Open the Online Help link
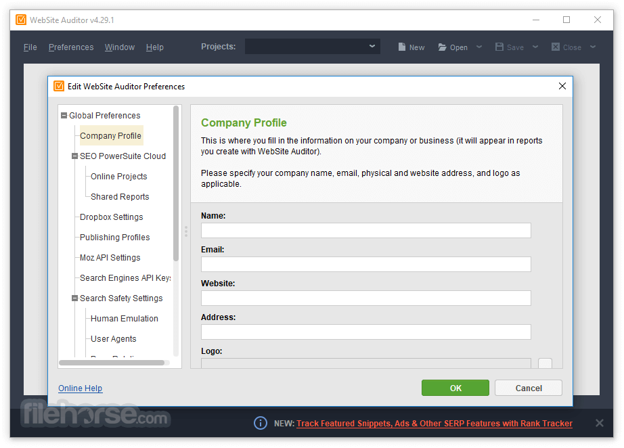Screen dimensions: 624x448 pyautogui.click(x=81, y=388)
